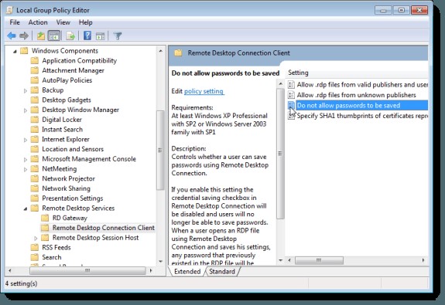Image resolution: width=445 pixels, height=305 pixels.
Task: Go forward with the gray right arrow
Action: 24,36
